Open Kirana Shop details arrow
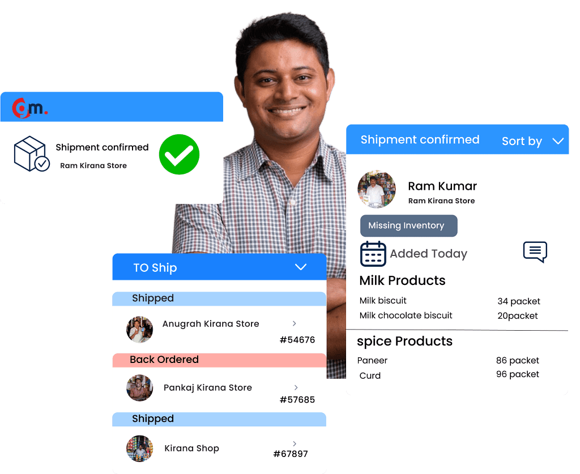Viewport: 580px width, 474px height. point(294,444)
